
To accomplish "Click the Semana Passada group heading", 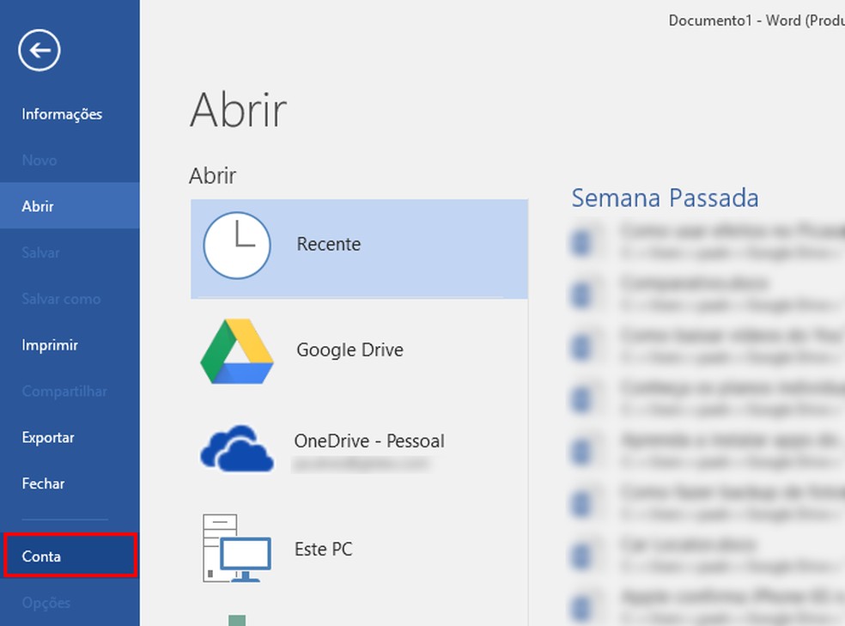I will (x=665, y=198).
